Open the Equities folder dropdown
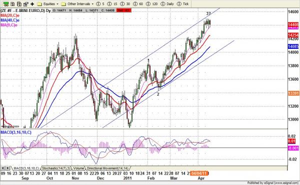Viewport: 300px width, 185px height. click(x=48, y=4)
